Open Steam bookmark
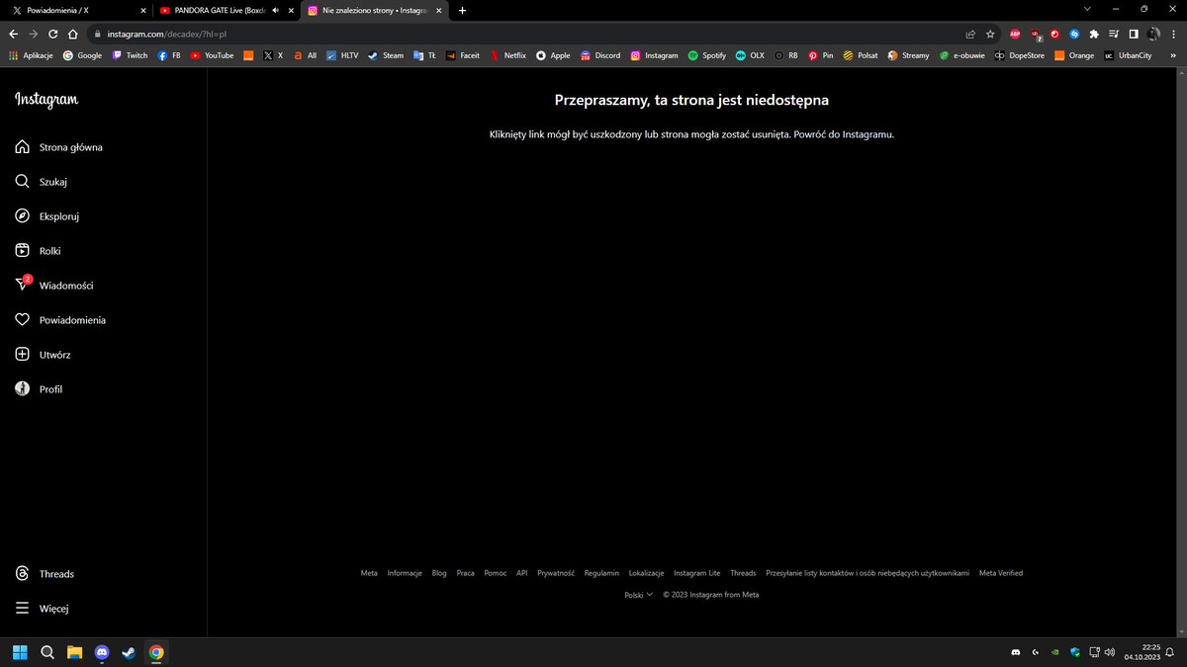Viewport: 1187px width, 667px height. pos(386,55)
